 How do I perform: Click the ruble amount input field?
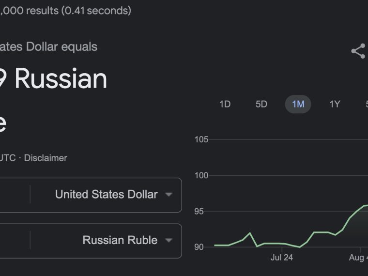pyautogui.click(x=15, y=241)
